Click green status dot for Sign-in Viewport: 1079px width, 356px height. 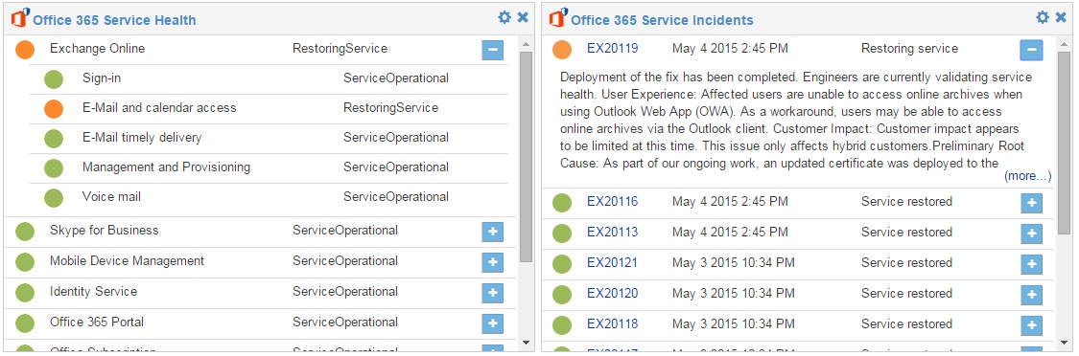pyautogui.click(x=54, y=79)
